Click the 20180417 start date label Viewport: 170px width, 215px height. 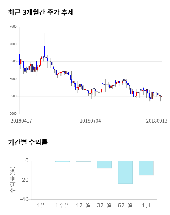21,121
